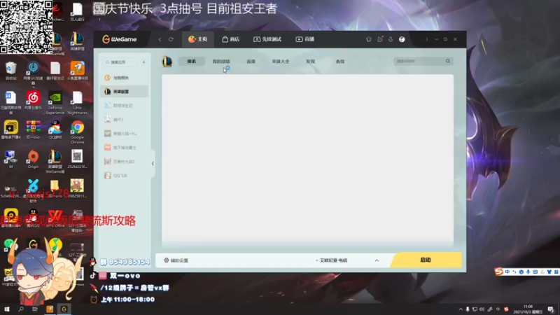Refresh the WeGame page

[x=171, y=39]
